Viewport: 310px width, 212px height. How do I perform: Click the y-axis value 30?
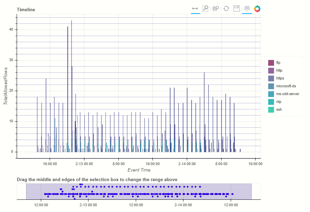pos(11,60)
